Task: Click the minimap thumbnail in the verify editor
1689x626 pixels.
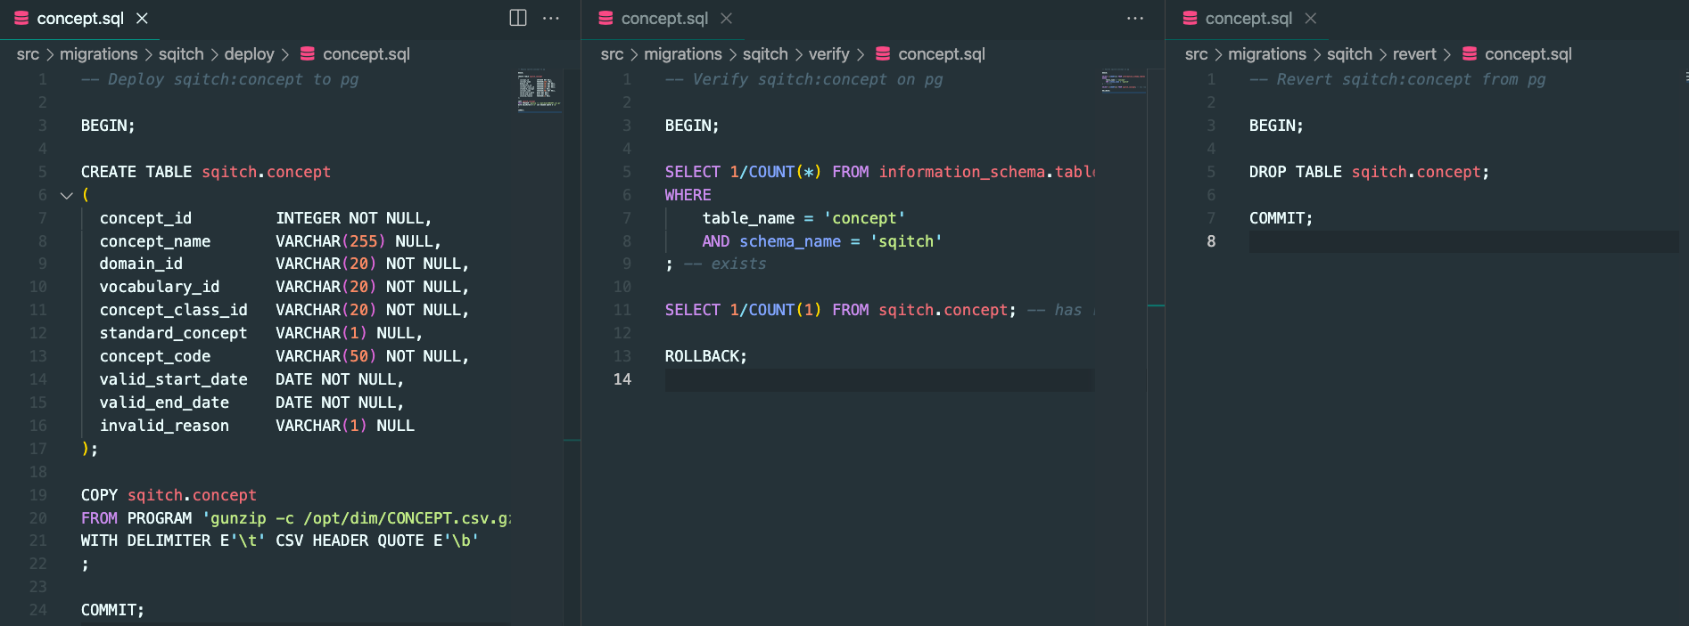Action: pyautogui.click(x=1123, y=80)
